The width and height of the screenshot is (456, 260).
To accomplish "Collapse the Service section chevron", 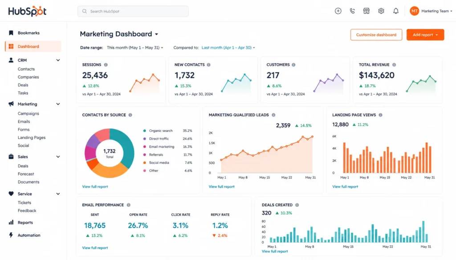I will click(58, 194).
